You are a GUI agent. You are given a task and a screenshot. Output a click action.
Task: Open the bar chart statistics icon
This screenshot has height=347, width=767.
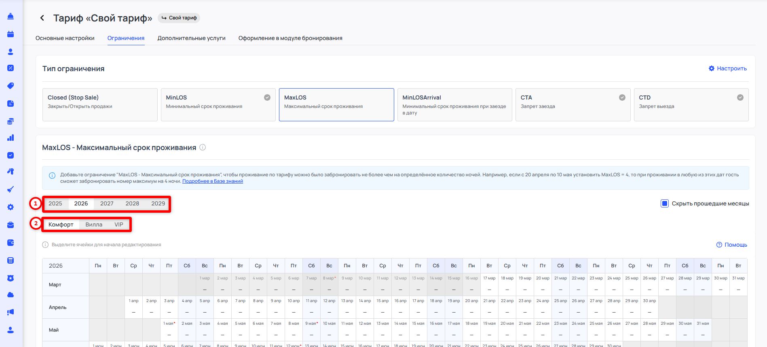(11, 138)
